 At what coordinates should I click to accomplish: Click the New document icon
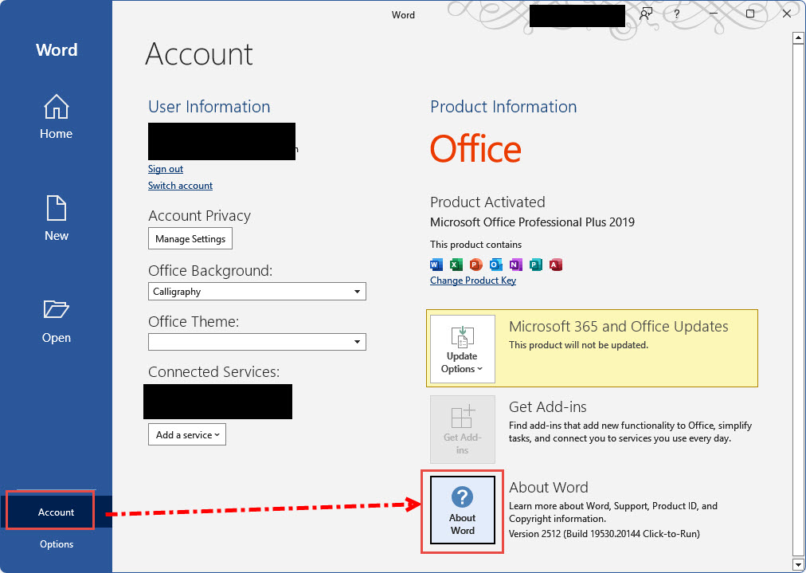(56, 209)
